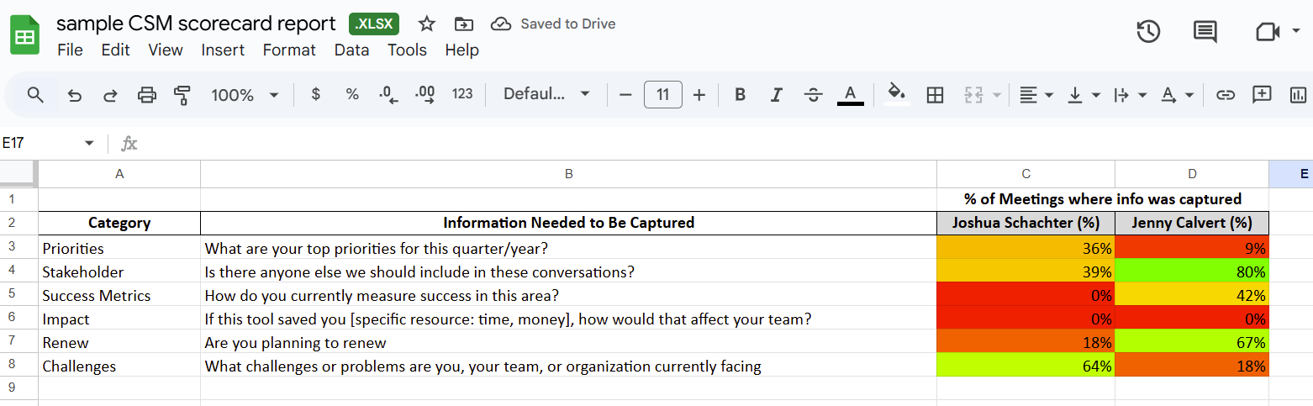Open more number formats 123
Image resolution: width=1313 pixels, height=406 pixels.
point(462,94)
